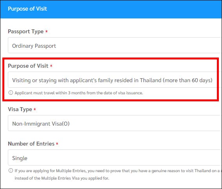Image resolution: width=222 pixels, height=189 pixels.
Task: Open the Purpose of Visit dropdown
Action: pos(115,80)
